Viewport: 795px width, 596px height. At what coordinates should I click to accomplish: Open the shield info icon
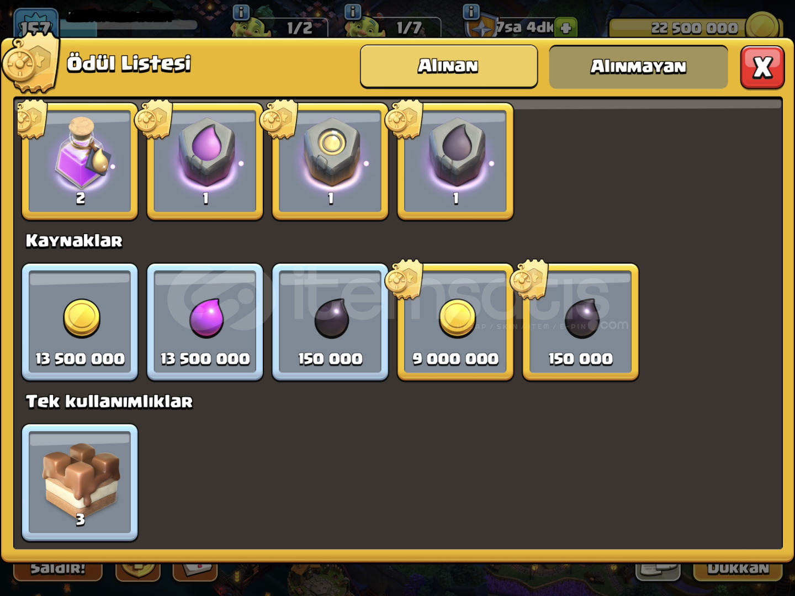[x=470, y=12]
